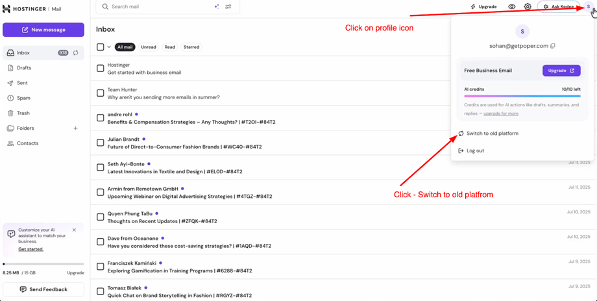Click the Upgrade button in top bar
Image resolution: width=597 pixels, height=301 pixels.
click(x=483, y=6)
